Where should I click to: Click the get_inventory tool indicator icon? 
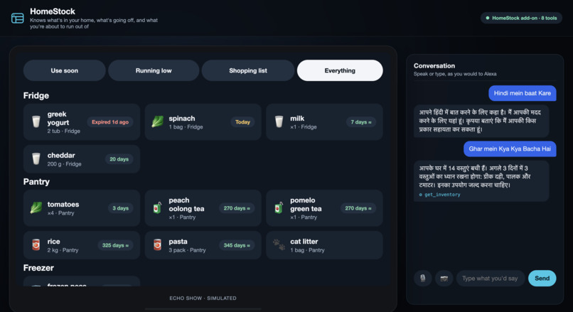421,195
